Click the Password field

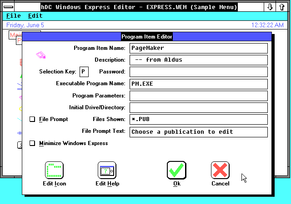tap(199, 72)
